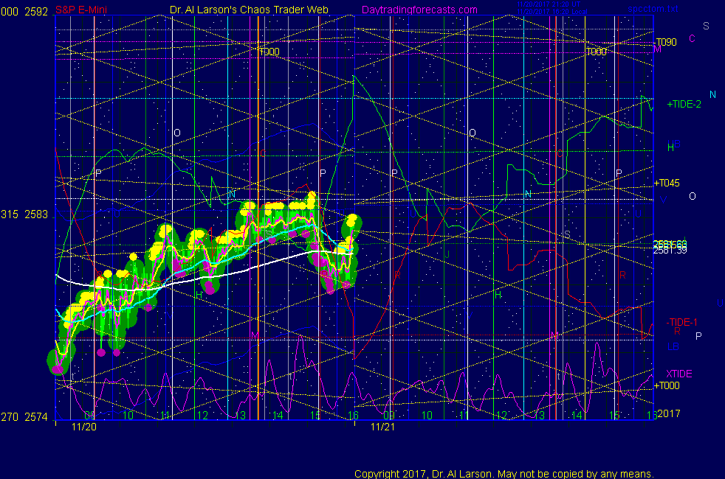Click the 2581.39 current price label
Viewport: 725px width, 479px height.
670,251
